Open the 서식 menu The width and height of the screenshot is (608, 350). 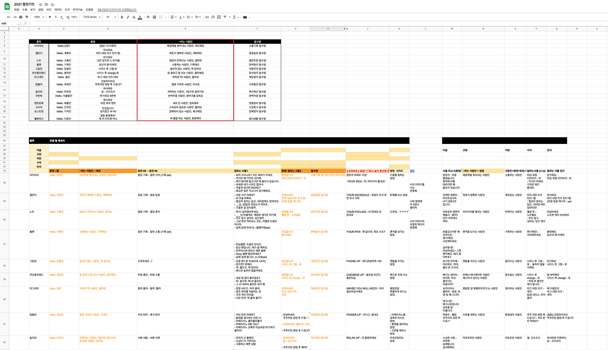pos(48,9)
